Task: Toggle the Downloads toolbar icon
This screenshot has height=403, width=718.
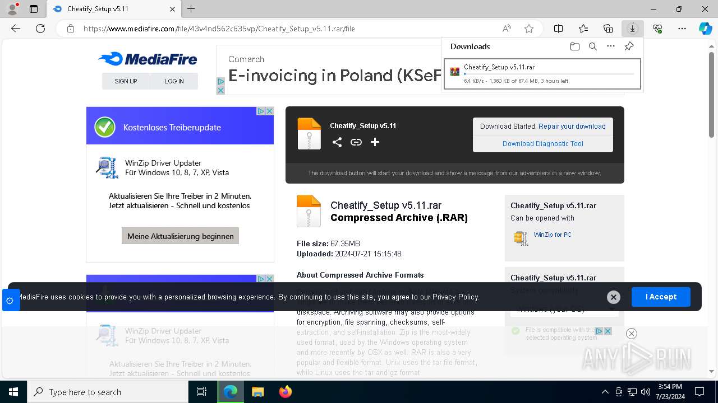Action: [x=633, y=29]
